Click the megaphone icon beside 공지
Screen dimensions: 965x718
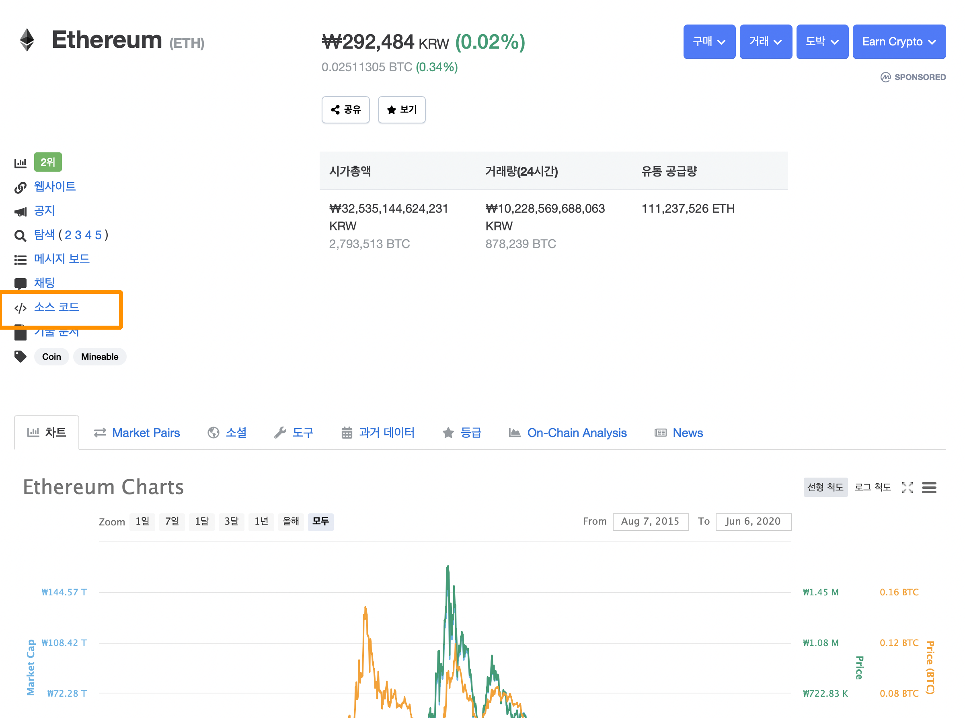(x=21, y=212)
